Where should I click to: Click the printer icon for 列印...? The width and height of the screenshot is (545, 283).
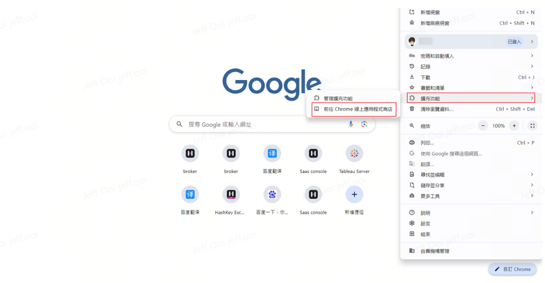point(412,143)
